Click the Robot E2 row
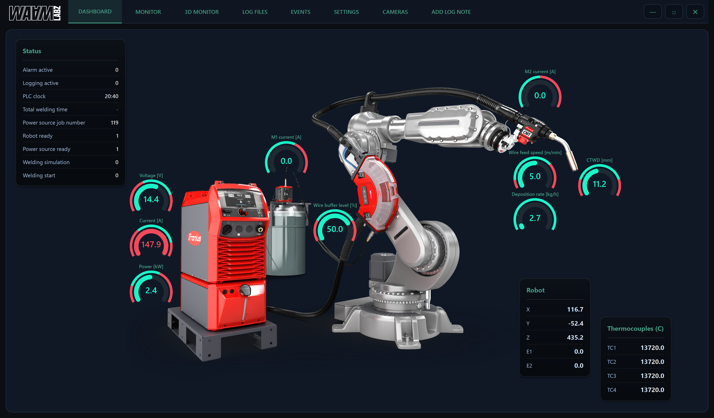This screenshot has height=418, width=714. (555, 365)
